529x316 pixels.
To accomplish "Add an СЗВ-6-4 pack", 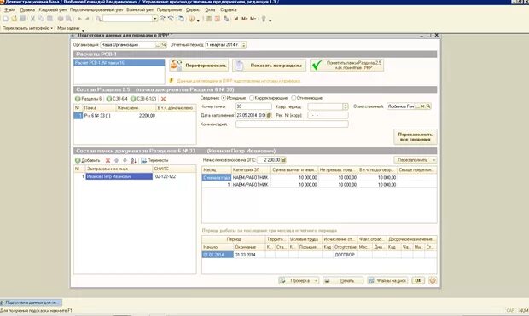I will tap(117, 99).
